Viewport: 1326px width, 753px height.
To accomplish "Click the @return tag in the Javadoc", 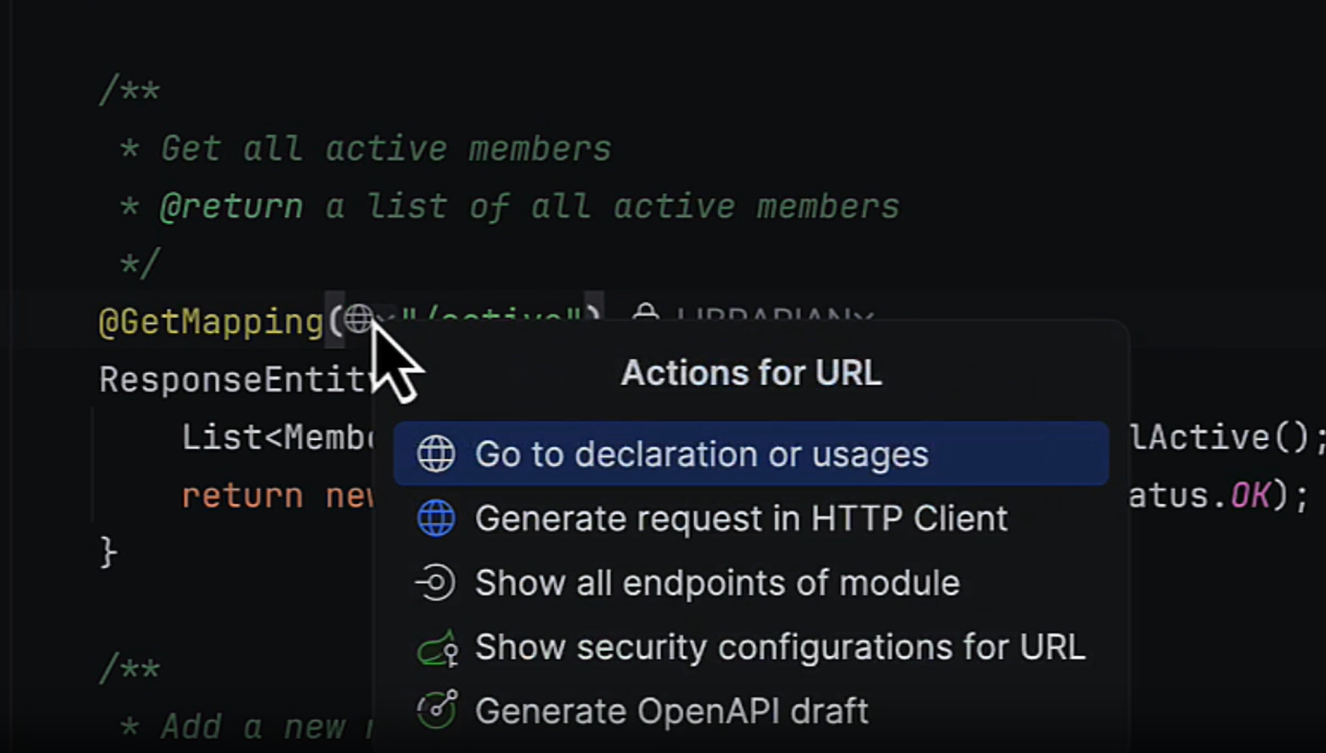I will pos(231,207).
